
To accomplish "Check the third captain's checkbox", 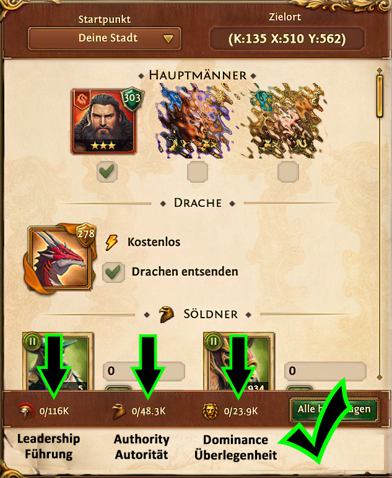I will point(288,172).
